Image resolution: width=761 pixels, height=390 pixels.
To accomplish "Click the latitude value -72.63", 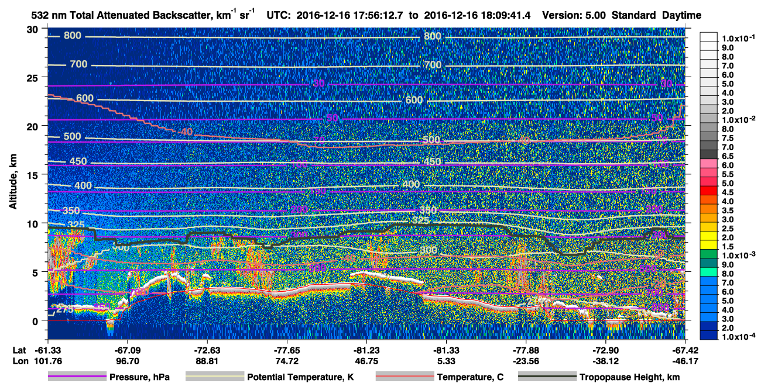I will [207, 351].
